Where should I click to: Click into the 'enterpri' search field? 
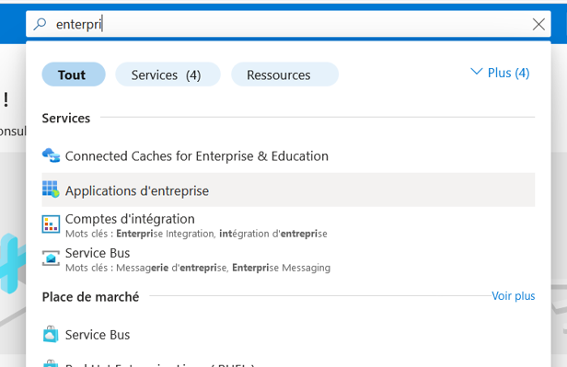(x=288, y=24)
